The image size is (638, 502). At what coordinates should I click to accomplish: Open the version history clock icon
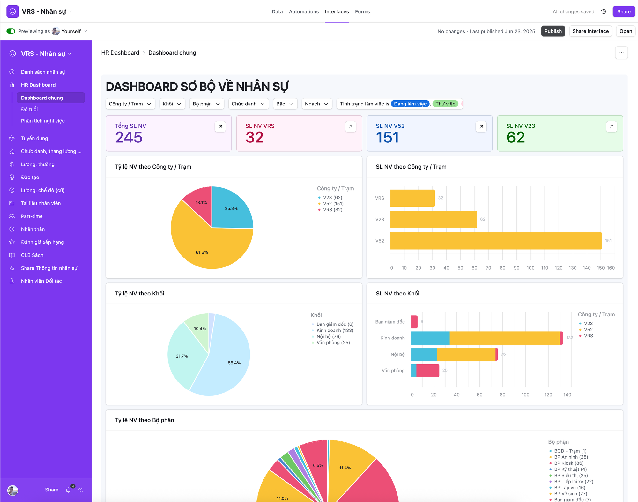[603, 11]
